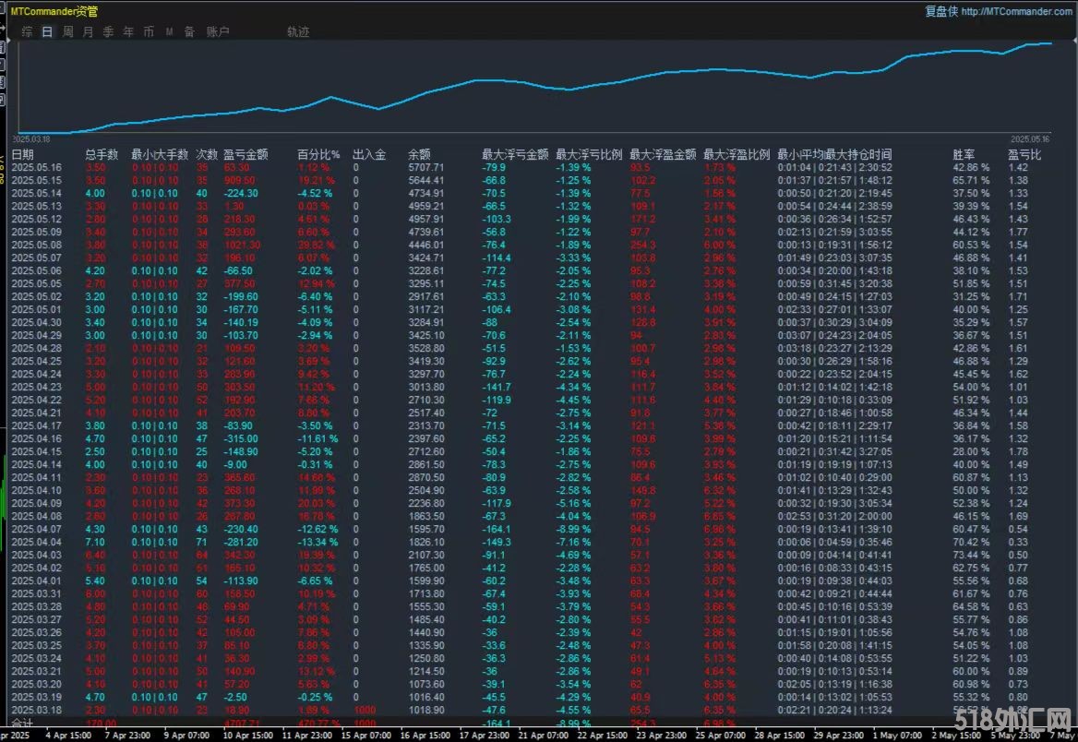The height and width of the screenshot is (742, 1078).
Task: Open the MTCommander.com website link
Action: (1016, 11)
